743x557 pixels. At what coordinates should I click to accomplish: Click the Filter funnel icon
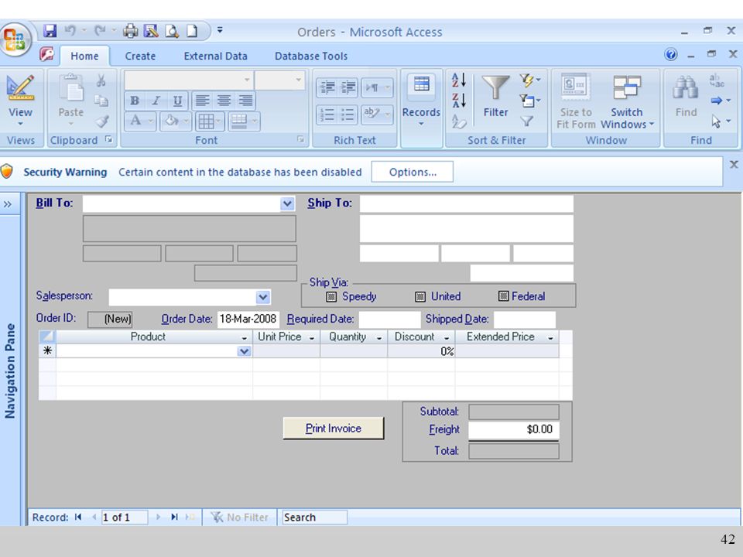495,87
